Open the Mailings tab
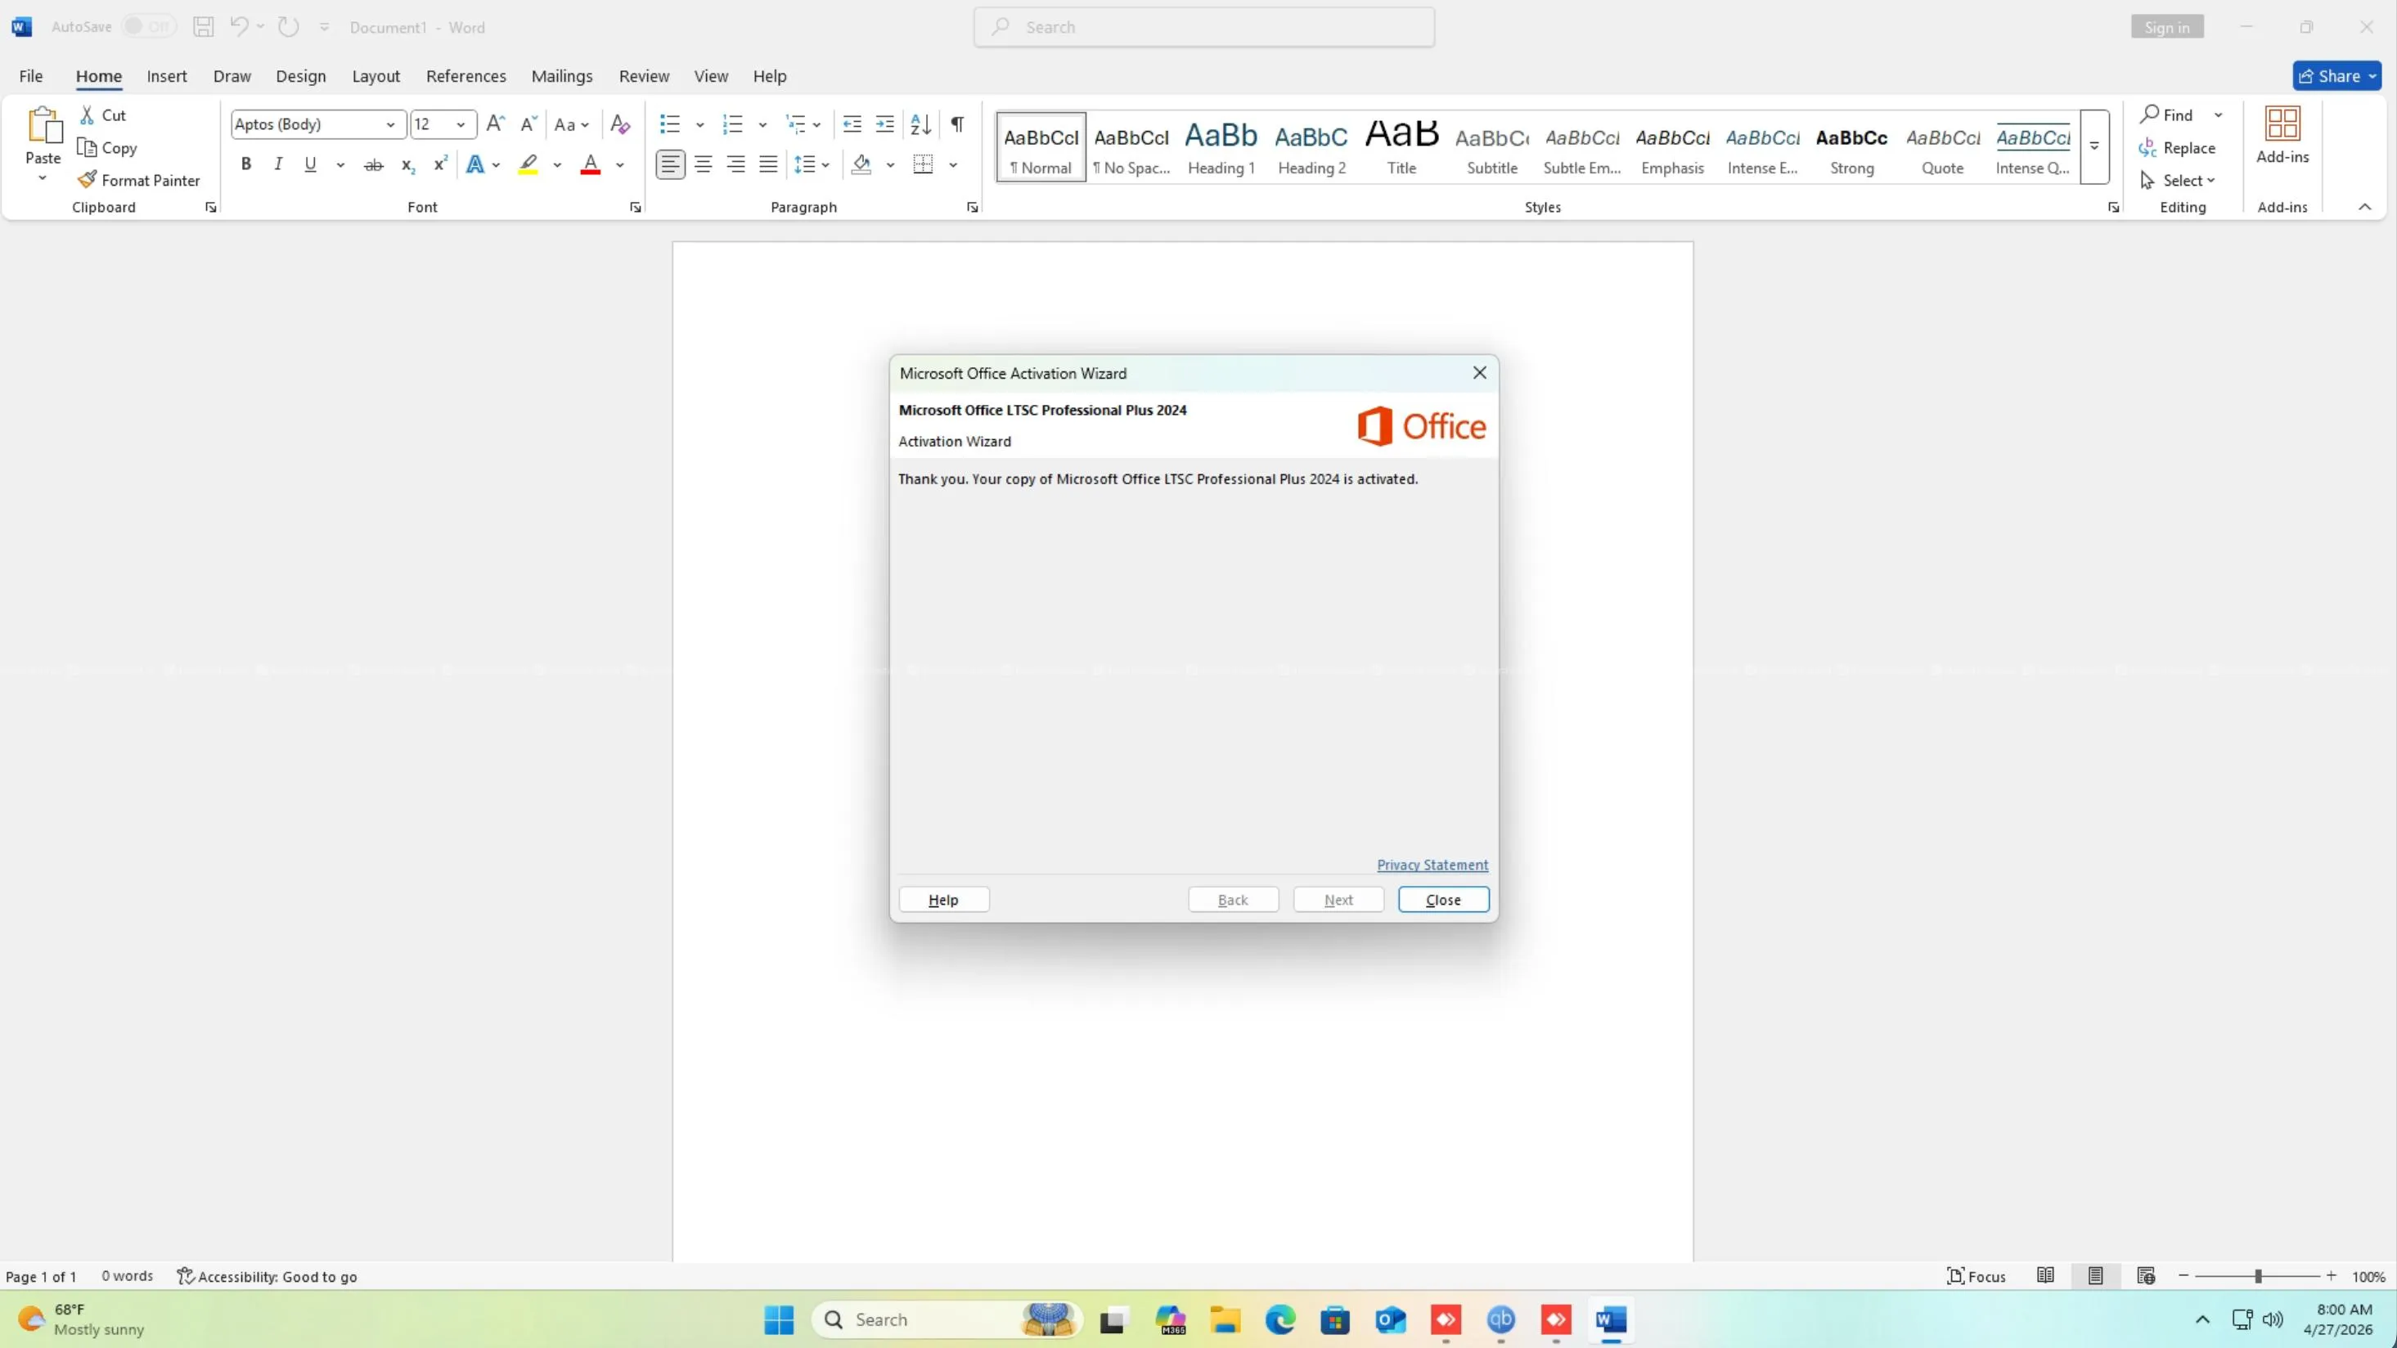 562,76
